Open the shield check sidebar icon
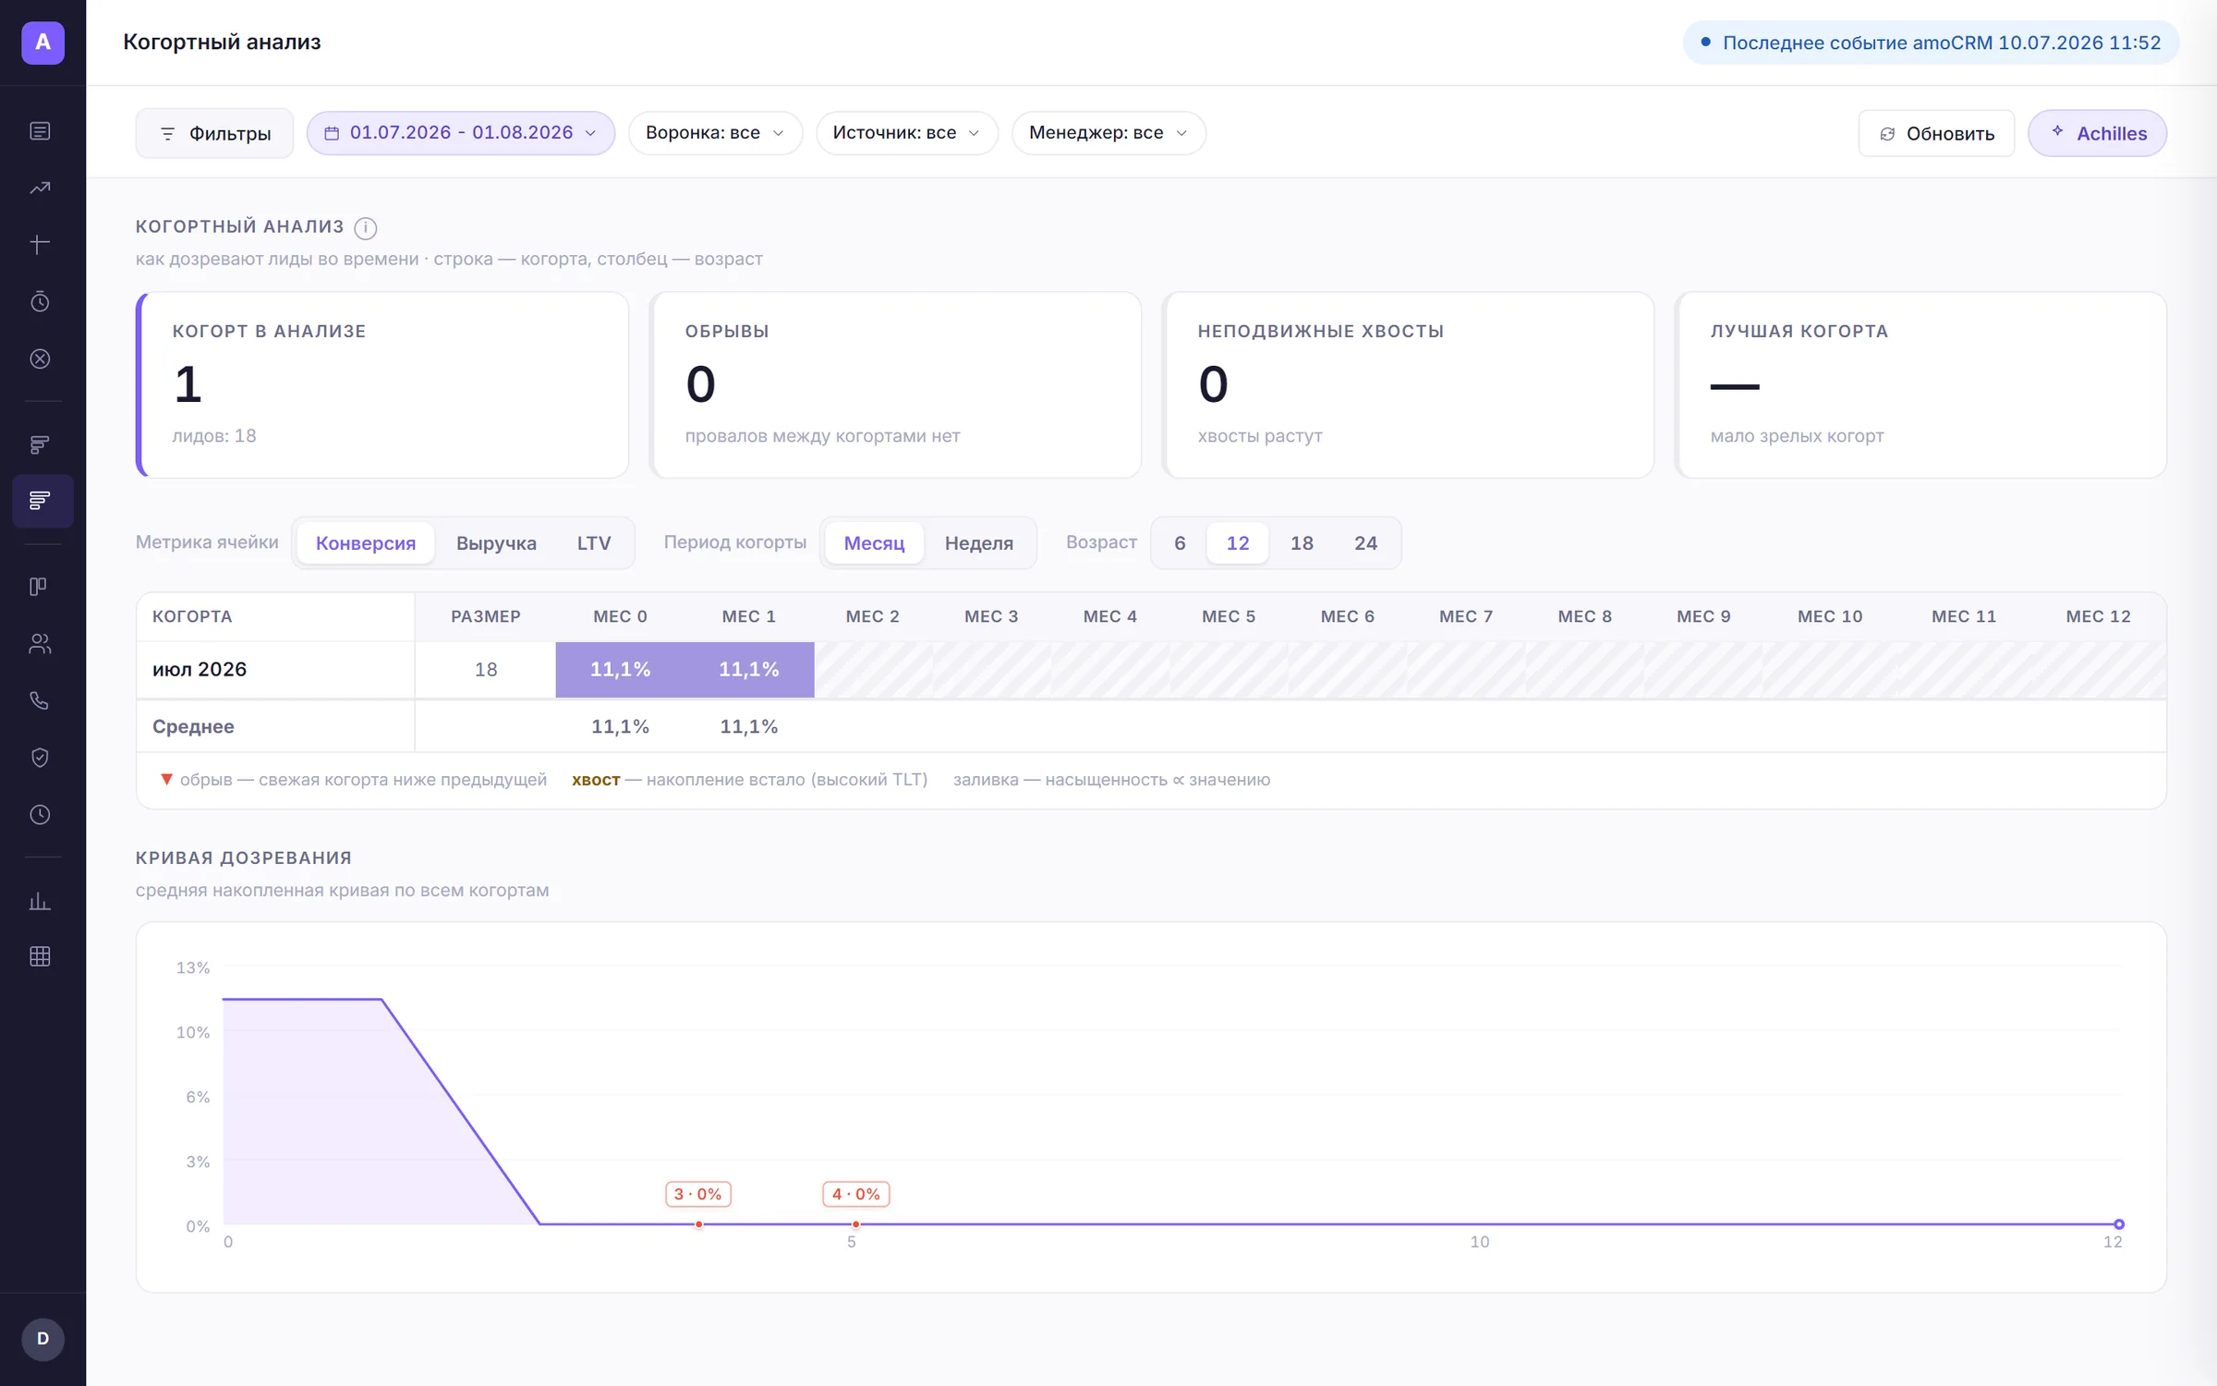This screenshot has height=1386, width=2217. pyautogui.click(x=40, y=758)
